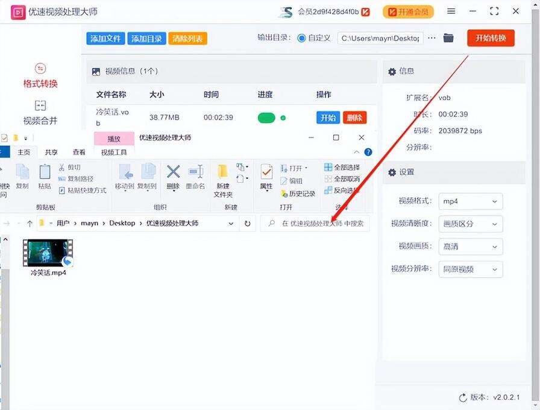Click 编辑 edit in the Explorer ribbon

291,181
